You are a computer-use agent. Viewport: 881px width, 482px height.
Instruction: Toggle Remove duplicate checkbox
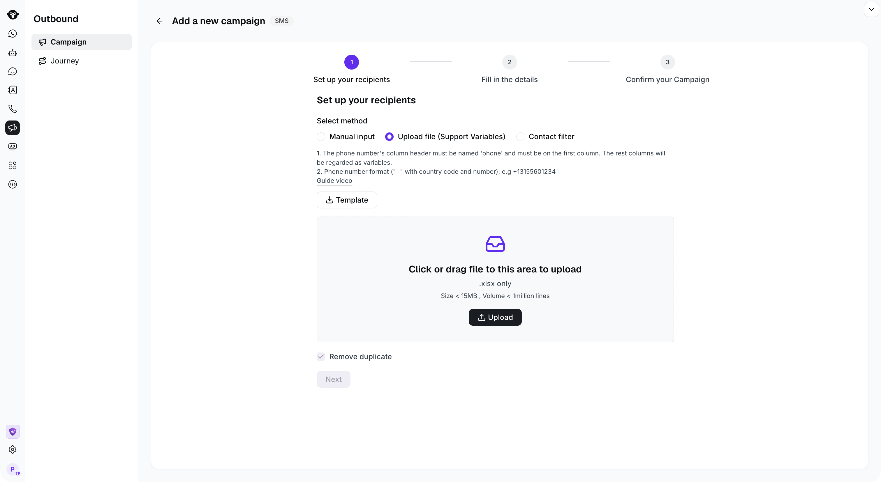coord(321,357)
